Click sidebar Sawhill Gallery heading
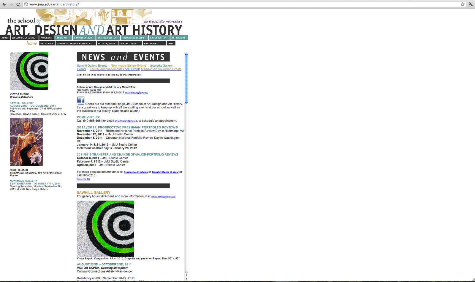This screenshot has height=282, width=475. point(22,103)
